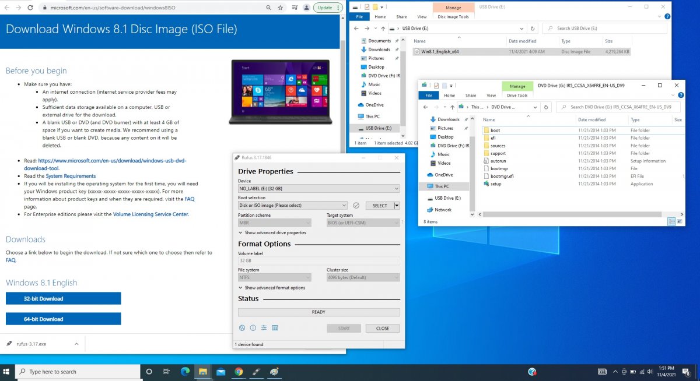
Task: Click the 32-bit Download button
Action: (x=63, y=298)
